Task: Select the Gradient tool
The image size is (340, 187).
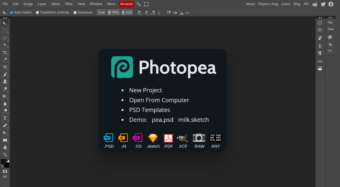Action: point(5,96)
